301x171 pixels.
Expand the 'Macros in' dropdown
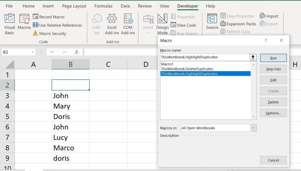pos(253,128)
